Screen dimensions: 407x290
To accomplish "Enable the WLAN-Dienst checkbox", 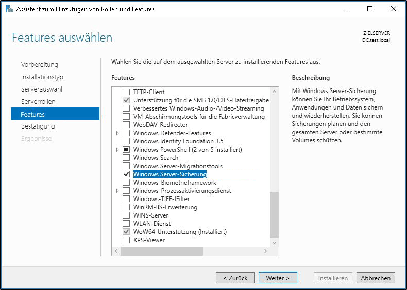I will coord(126,224).
